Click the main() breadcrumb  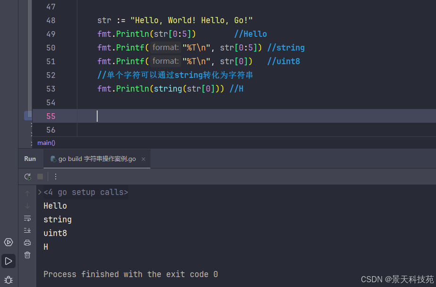[46, 143]
